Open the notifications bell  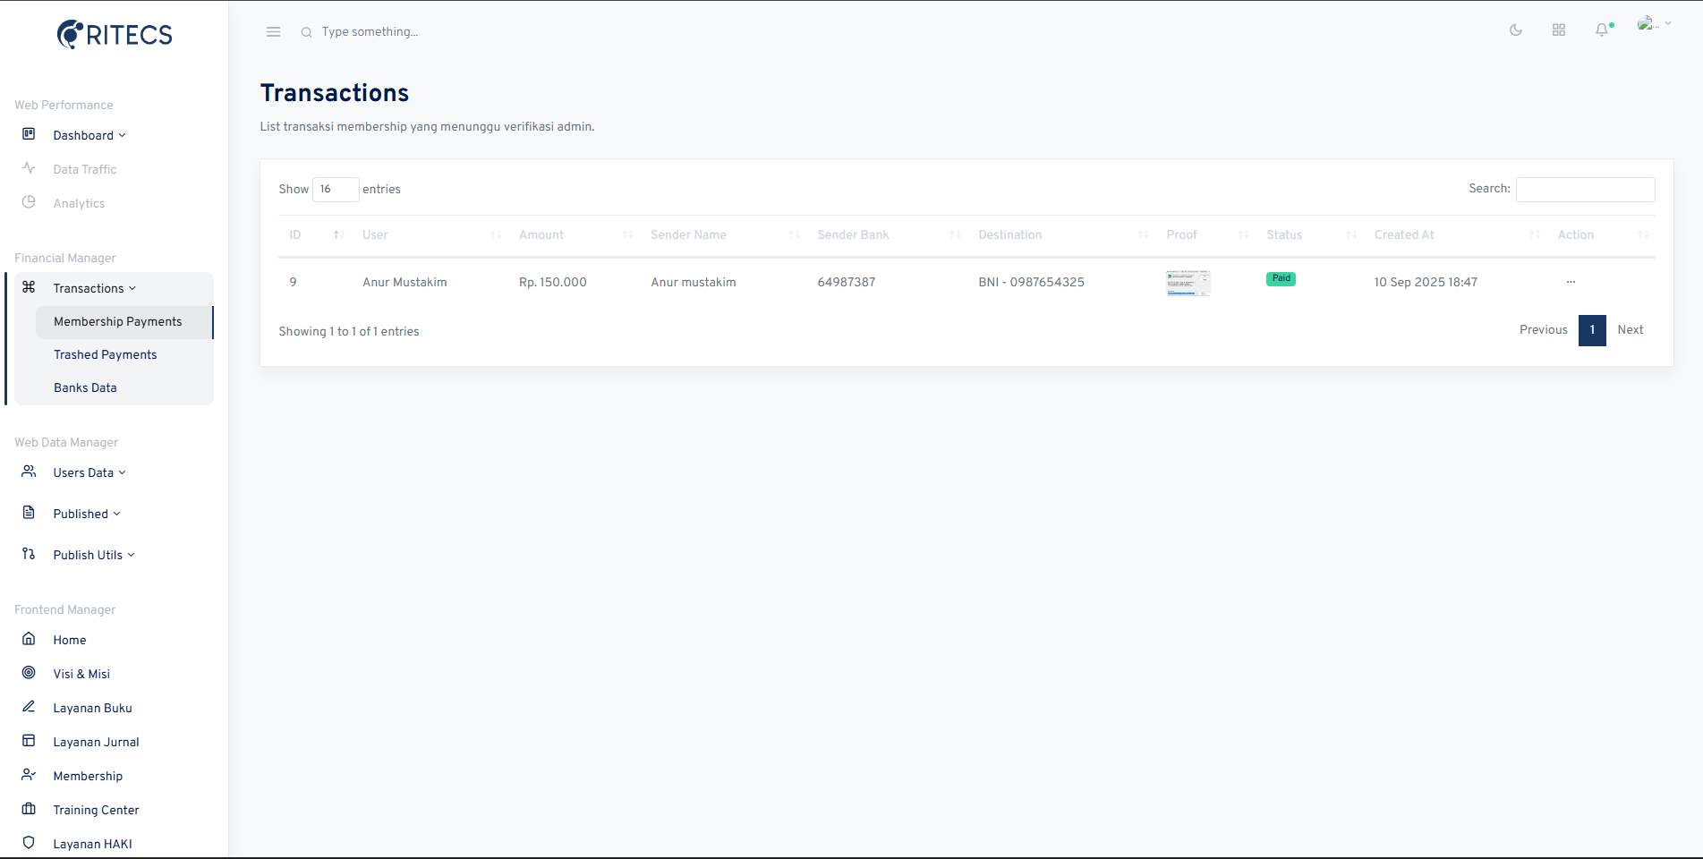click(x=1602, y=30)
